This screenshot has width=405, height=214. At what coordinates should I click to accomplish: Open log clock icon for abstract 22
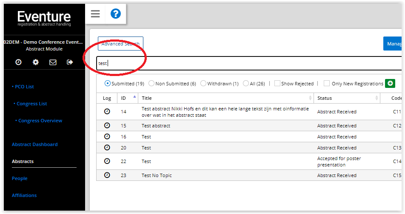107,161
